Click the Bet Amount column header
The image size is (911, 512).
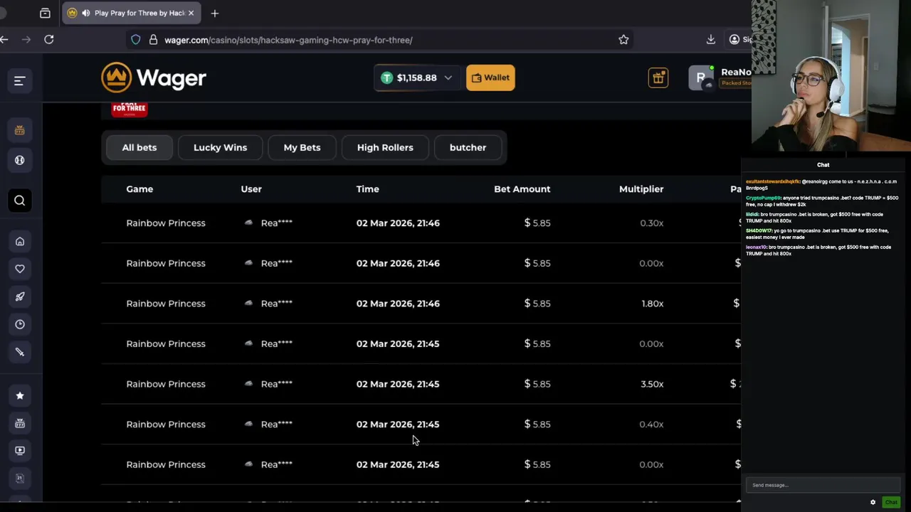[522, 189]
